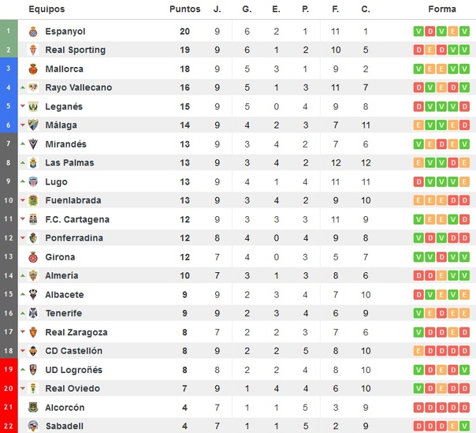Click Sabadell's last red D form badge
The image size is (476, 433).
click(x=465, y=426)
